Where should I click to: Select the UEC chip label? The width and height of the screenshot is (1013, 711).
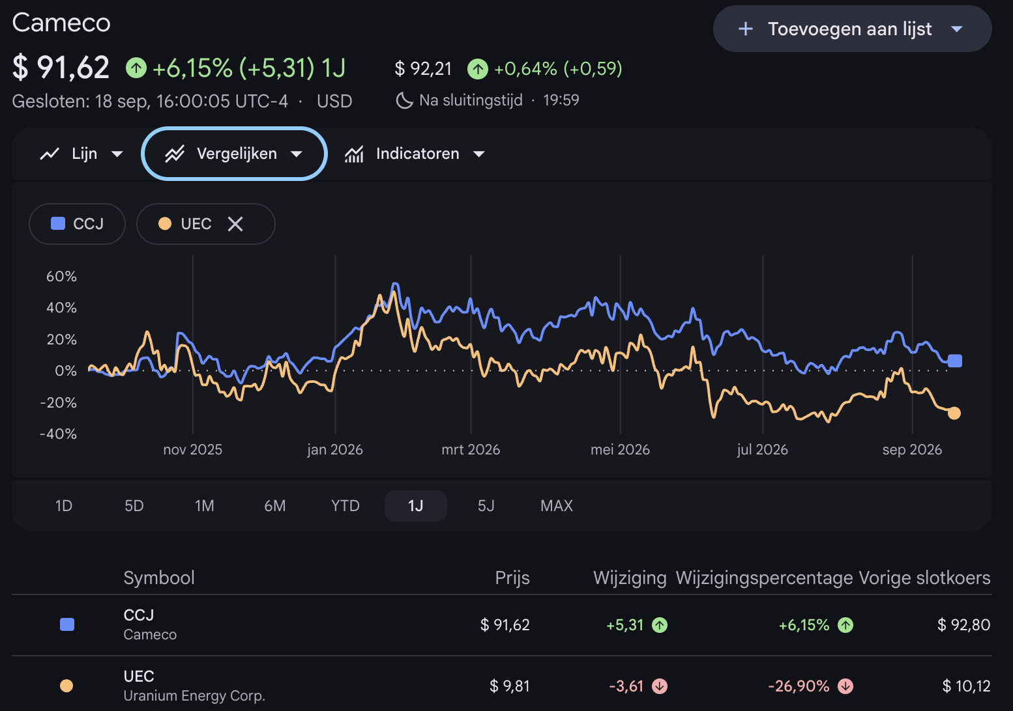(x=196, y=224)
